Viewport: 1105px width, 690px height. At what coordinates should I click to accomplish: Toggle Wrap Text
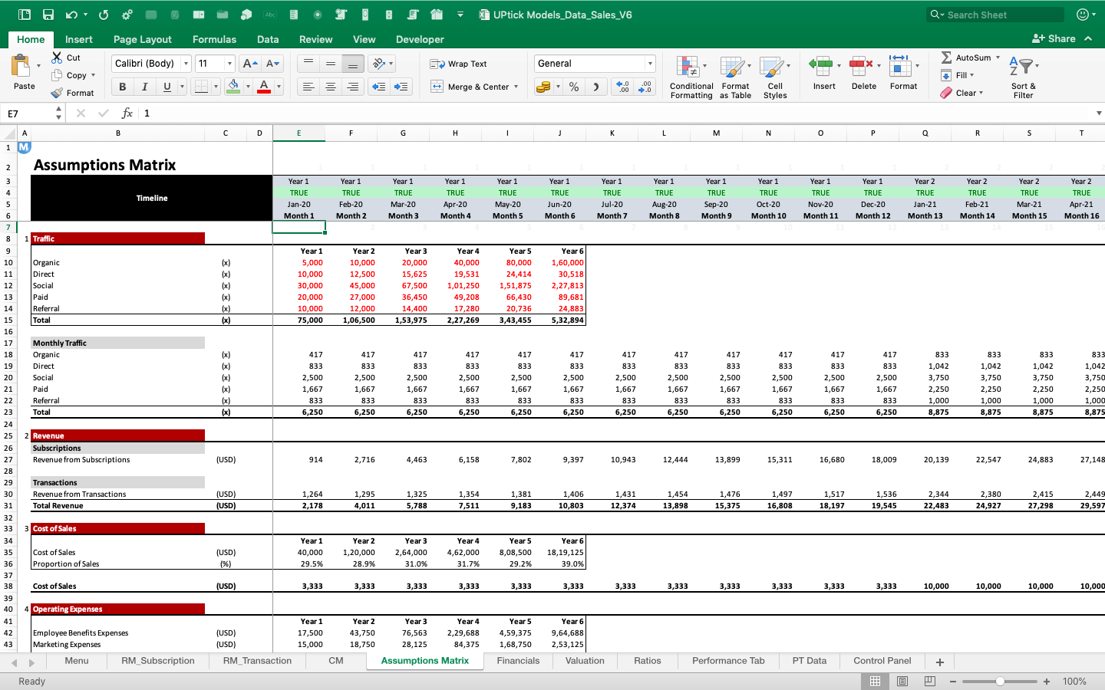(458, 64)
